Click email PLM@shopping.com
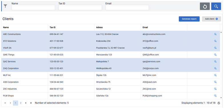224x108 pixels. click(152, 96)
